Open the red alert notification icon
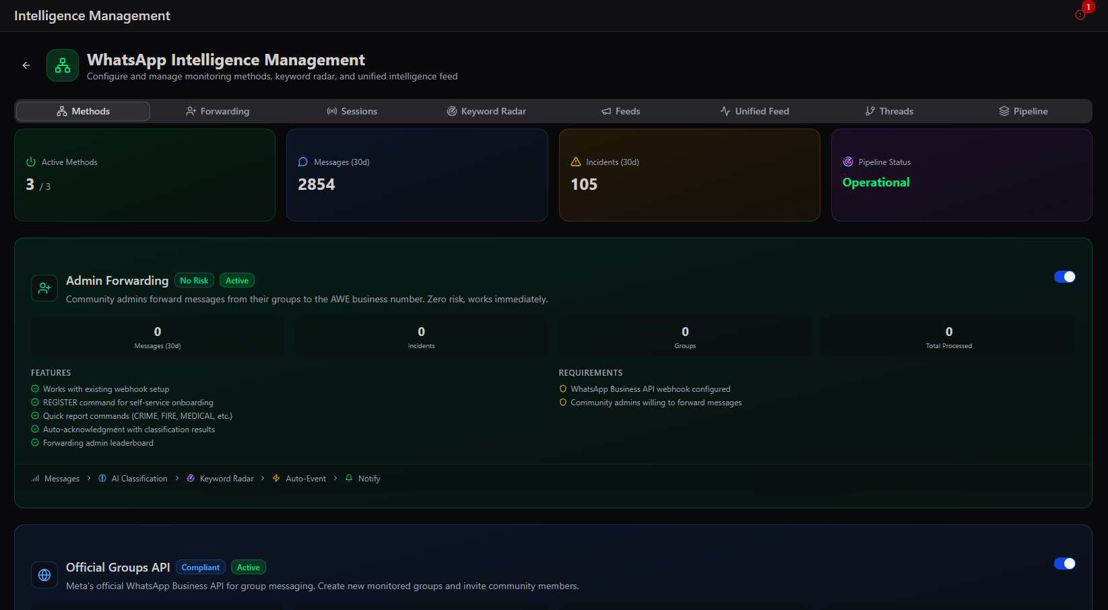 point(1080,15)
